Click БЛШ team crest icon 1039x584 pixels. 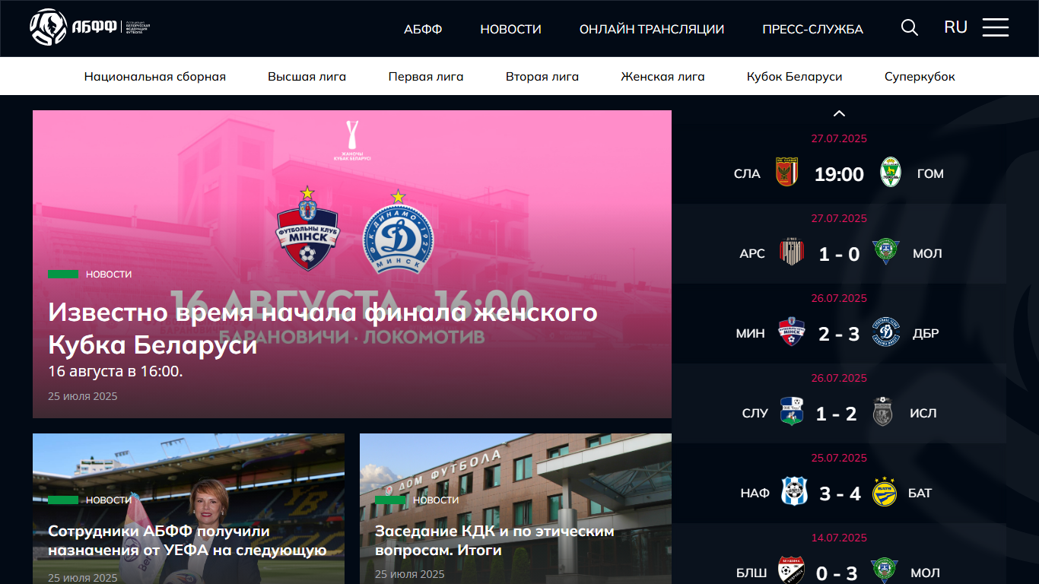[791, 570]
